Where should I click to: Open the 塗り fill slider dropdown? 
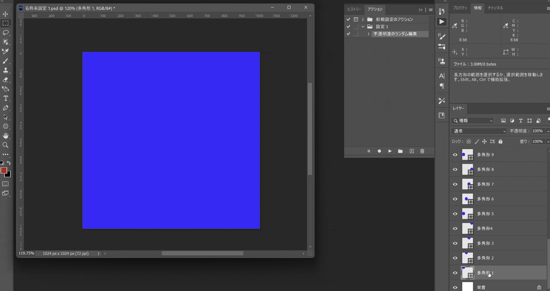point(548,142)
